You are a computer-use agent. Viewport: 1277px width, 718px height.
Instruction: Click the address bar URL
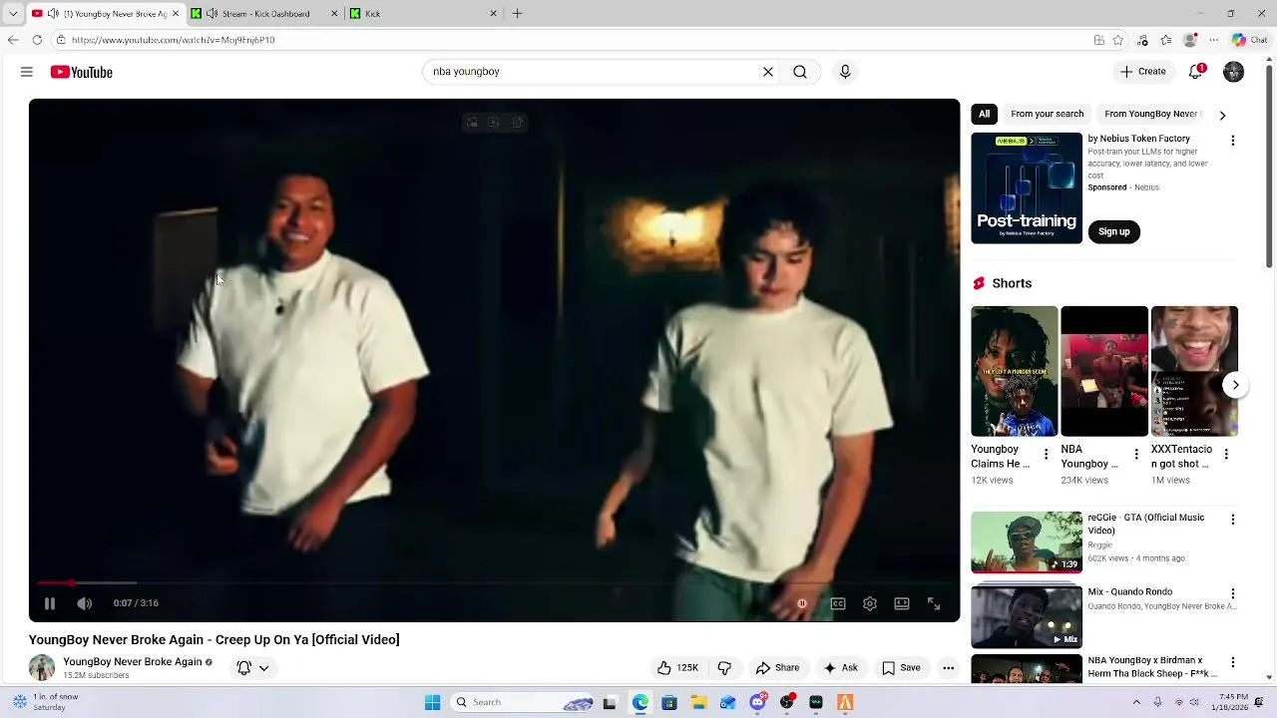174,40
